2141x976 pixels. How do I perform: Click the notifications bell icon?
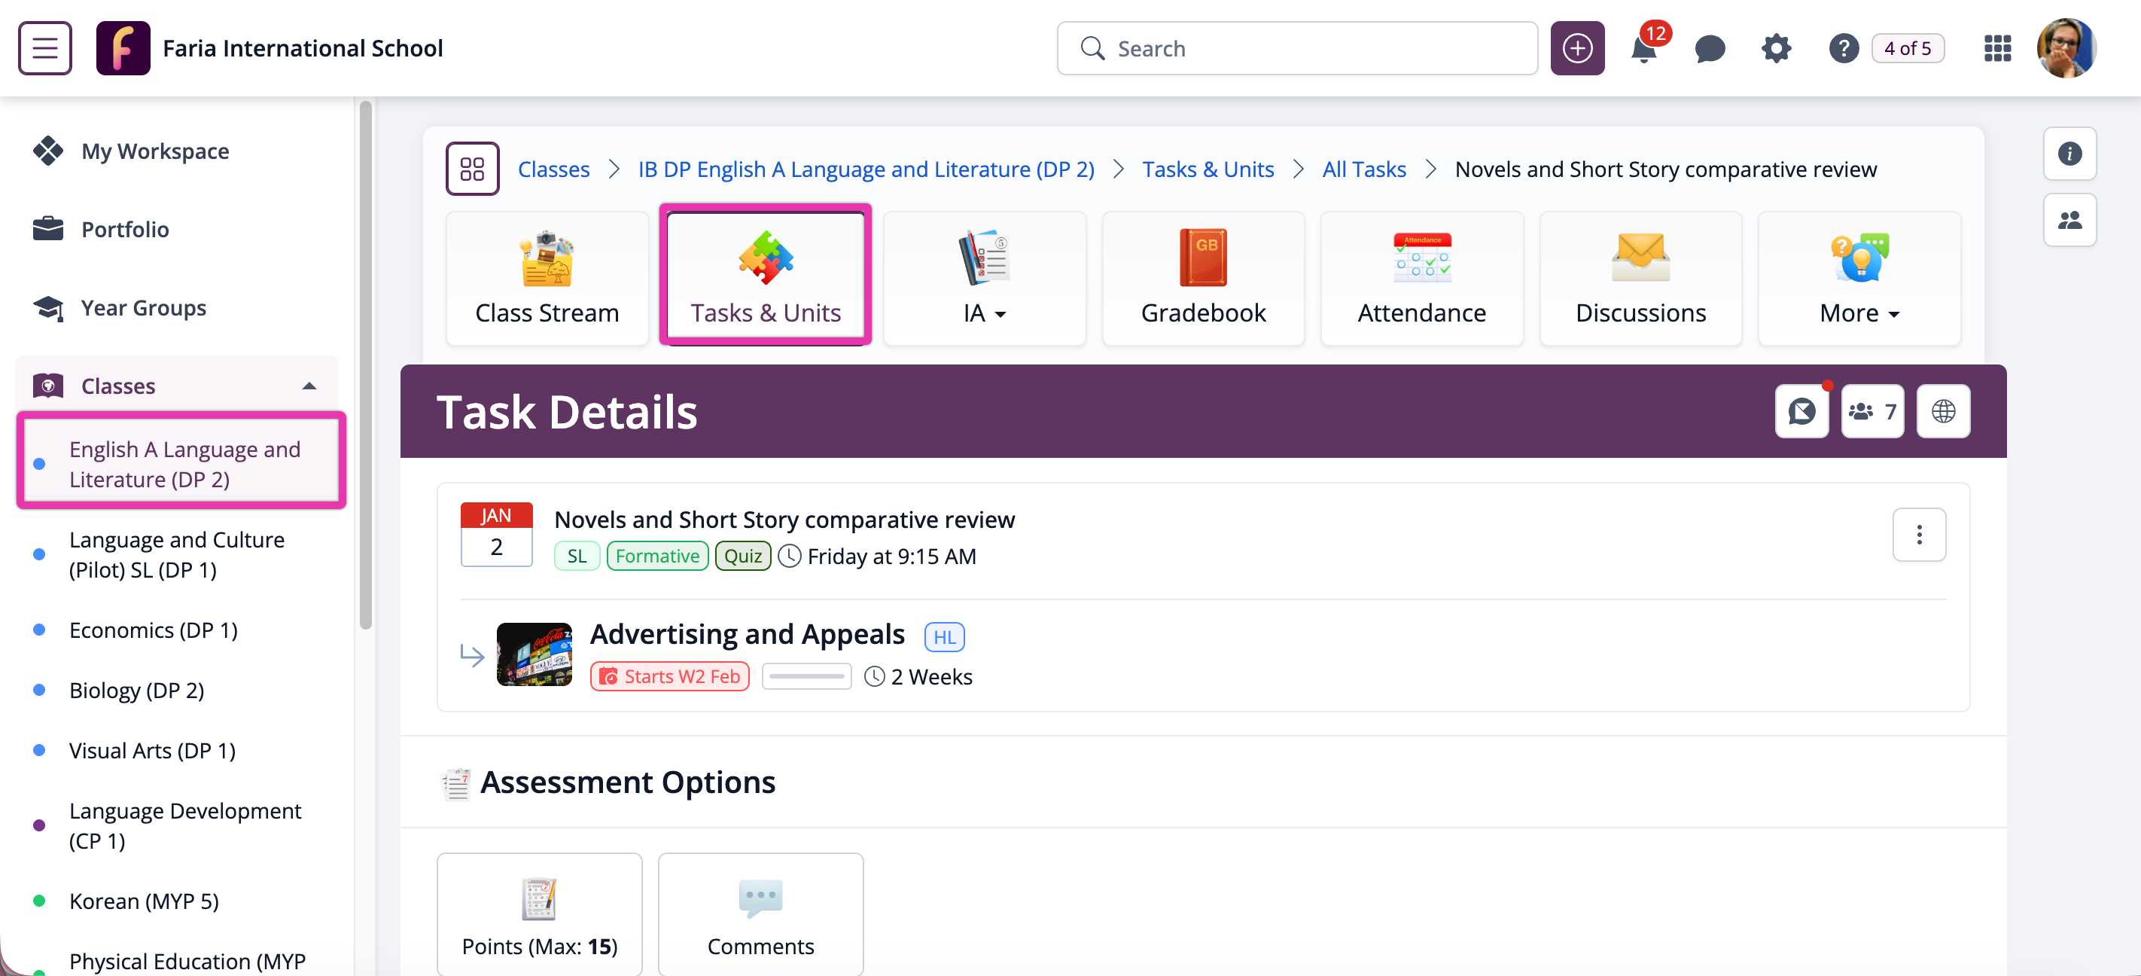[x=1643, y=49]
